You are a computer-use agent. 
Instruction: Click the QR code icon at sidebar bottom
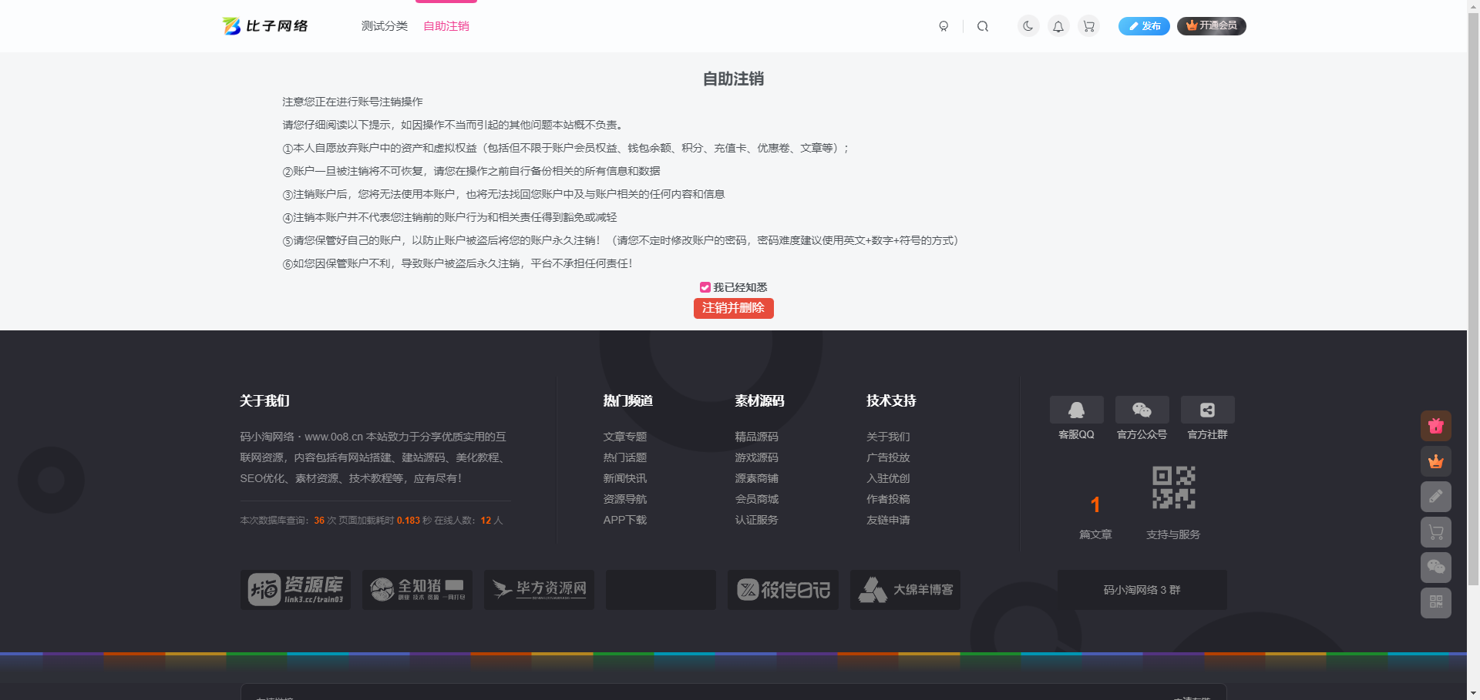tap(1435, 603)
